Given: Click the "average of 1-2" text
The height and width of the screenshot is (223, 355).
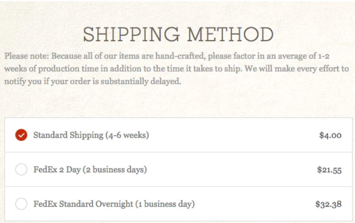Looking at the screenshot, I should point(303,56).
